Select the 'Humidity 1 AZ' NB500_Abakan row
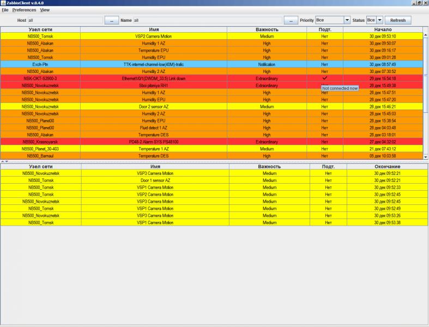The width and height of the screenshot is (429, 327). click(212, 43)
